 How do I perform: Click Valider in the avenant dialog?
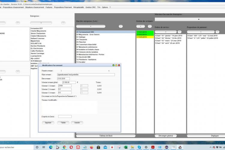point(63,123)
